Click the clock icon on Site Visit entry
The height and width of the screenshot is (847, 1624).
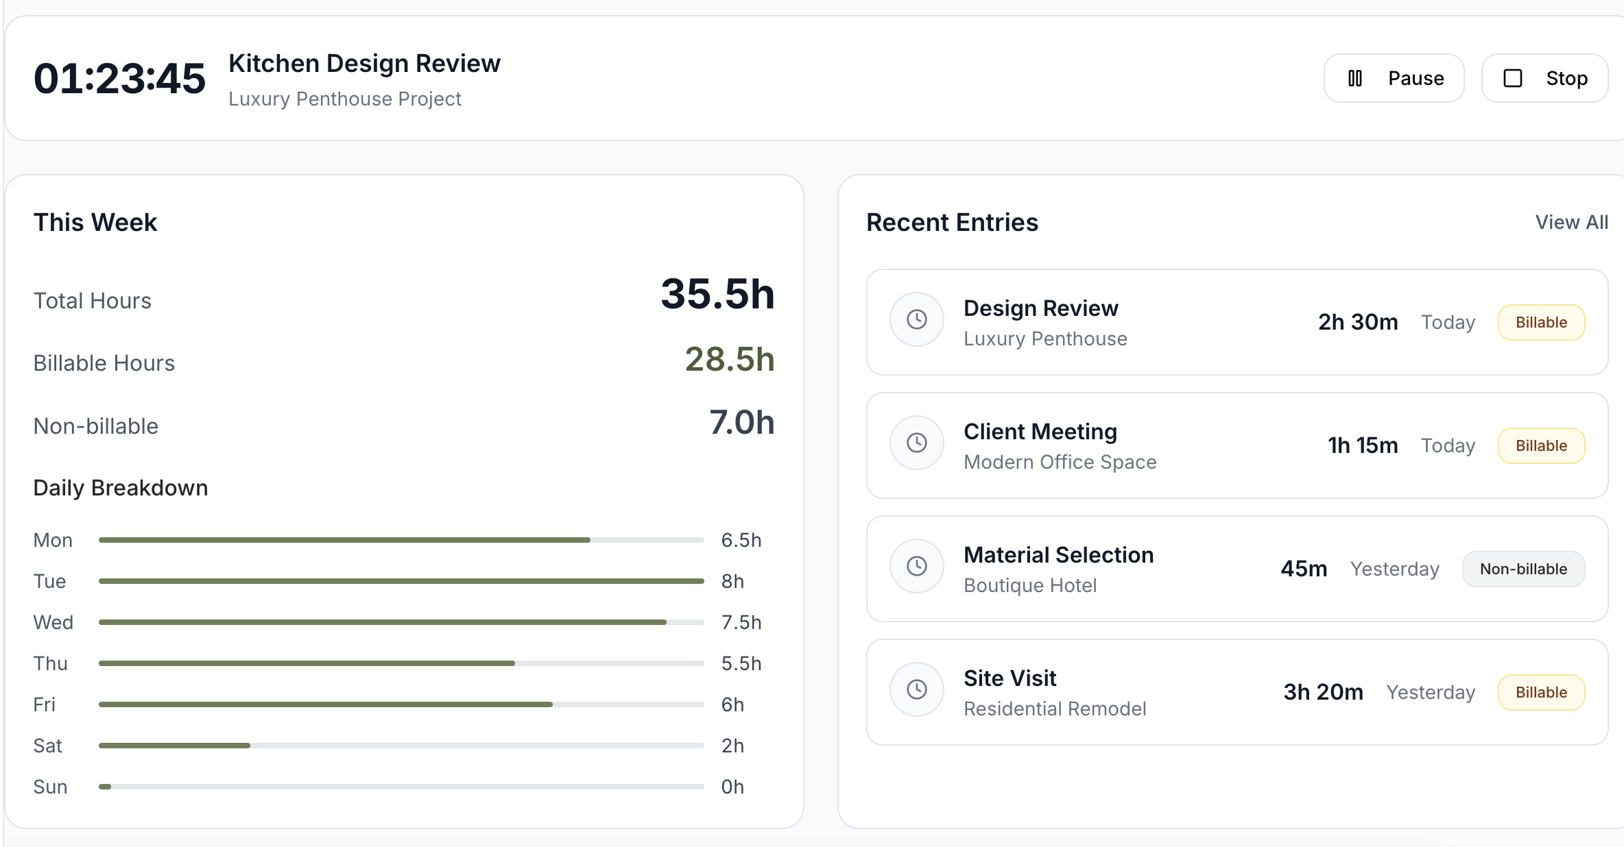click(917, 689)
